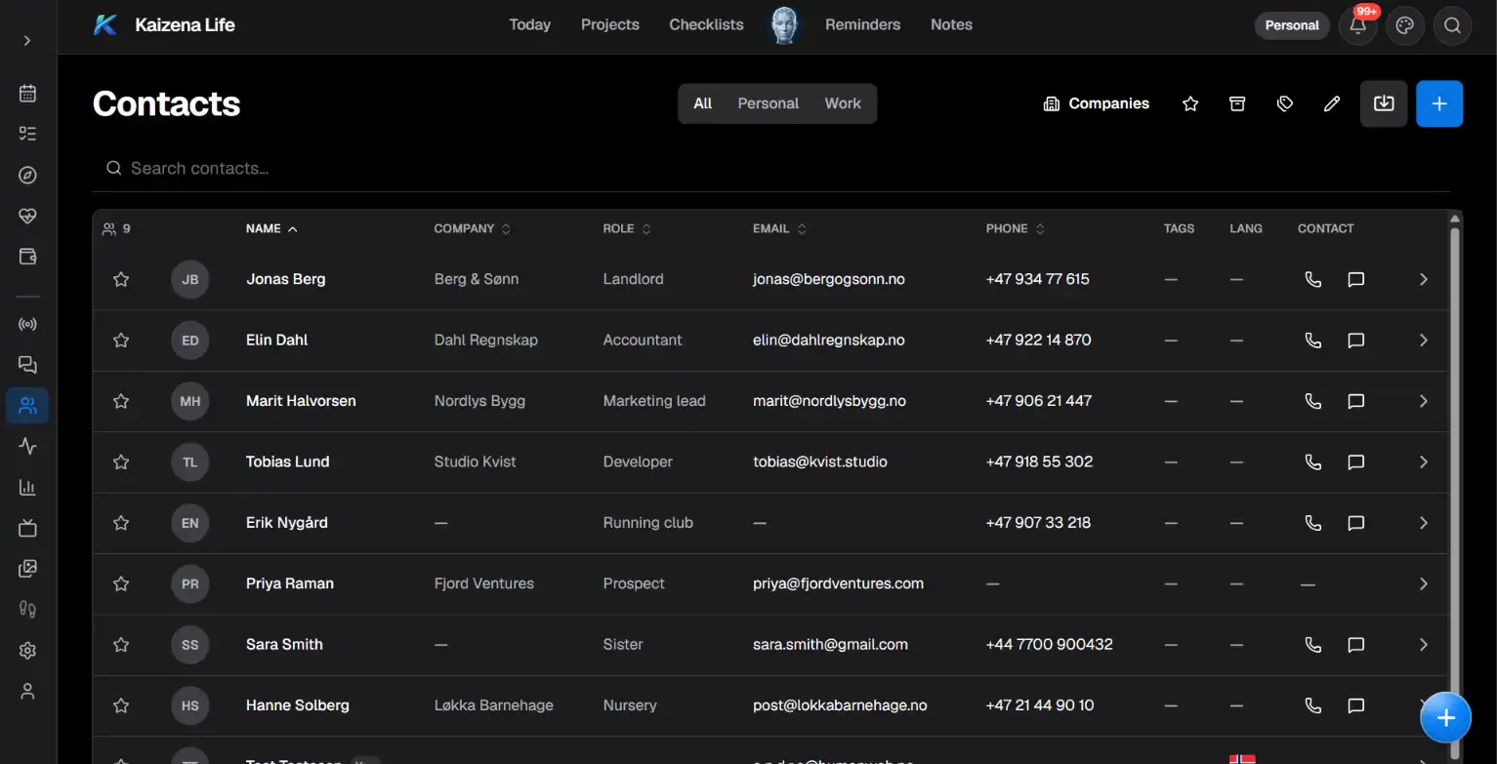
Task: Star the Priya Raman contact
Action: point(121,583)
